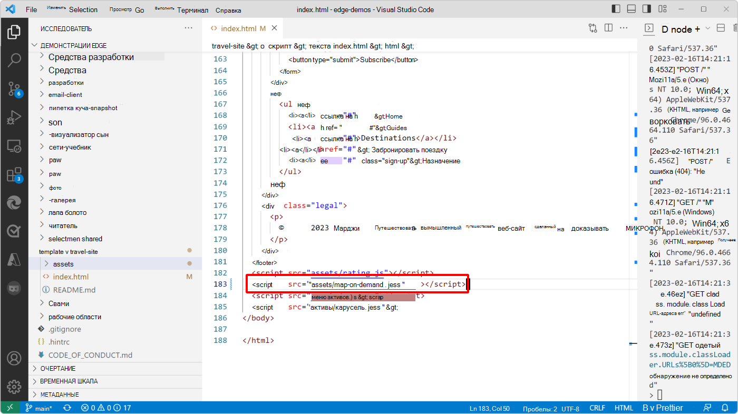Toggle the secondary sidebar visibility icon
The height and width of the screenshot is (414, 738).
point(646,8)
